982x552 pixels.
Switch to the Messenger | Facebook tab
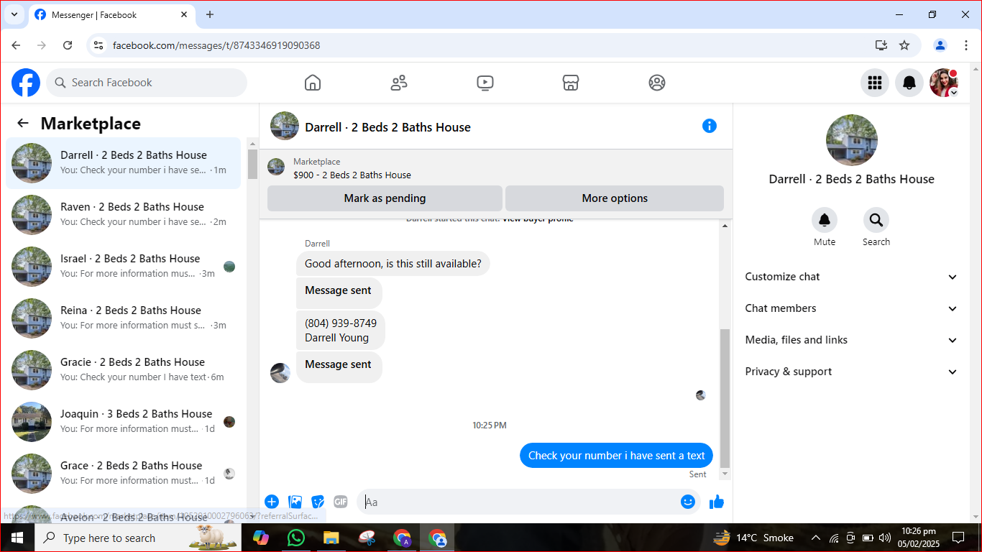tap(111, 14)
